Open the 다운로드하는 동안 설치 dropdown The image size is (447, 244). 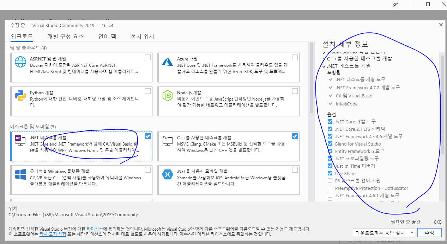[x=384, y=233]
